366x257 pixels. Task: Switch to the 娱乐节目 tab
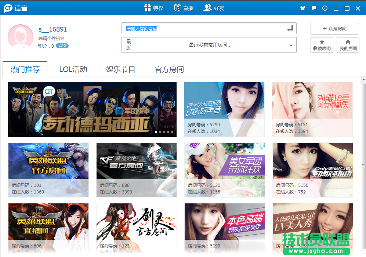click(x=120, y=69)
